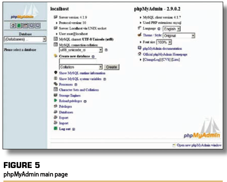The image size is (227, 182).
Task: Click the fourth sidebar documentation icon
Action: pyautogui.click(x=31, y=25)
